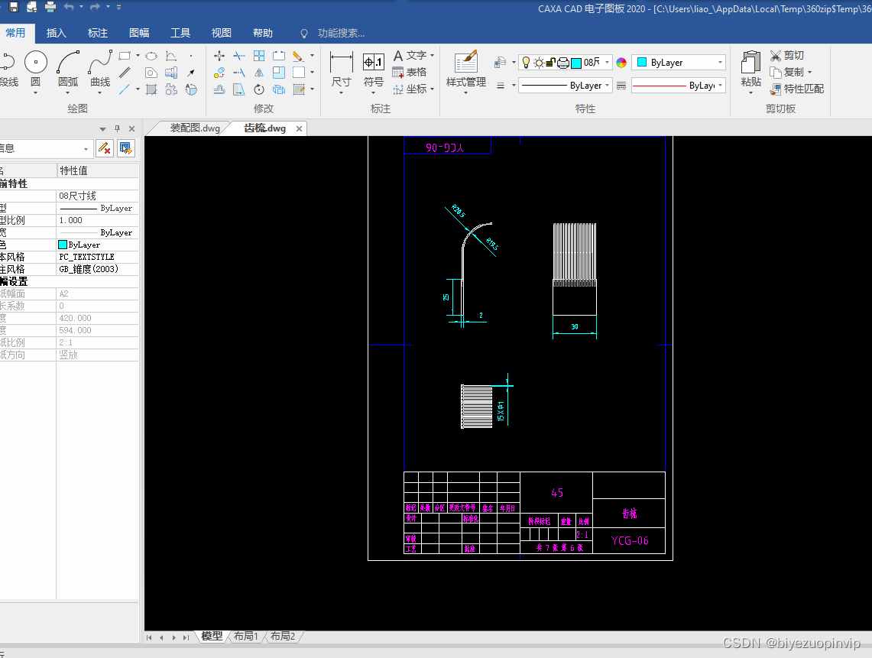Screen dimensions: 872x658
Task: Open the Dimension (尺寸) tool
Action: pos(341,69)
